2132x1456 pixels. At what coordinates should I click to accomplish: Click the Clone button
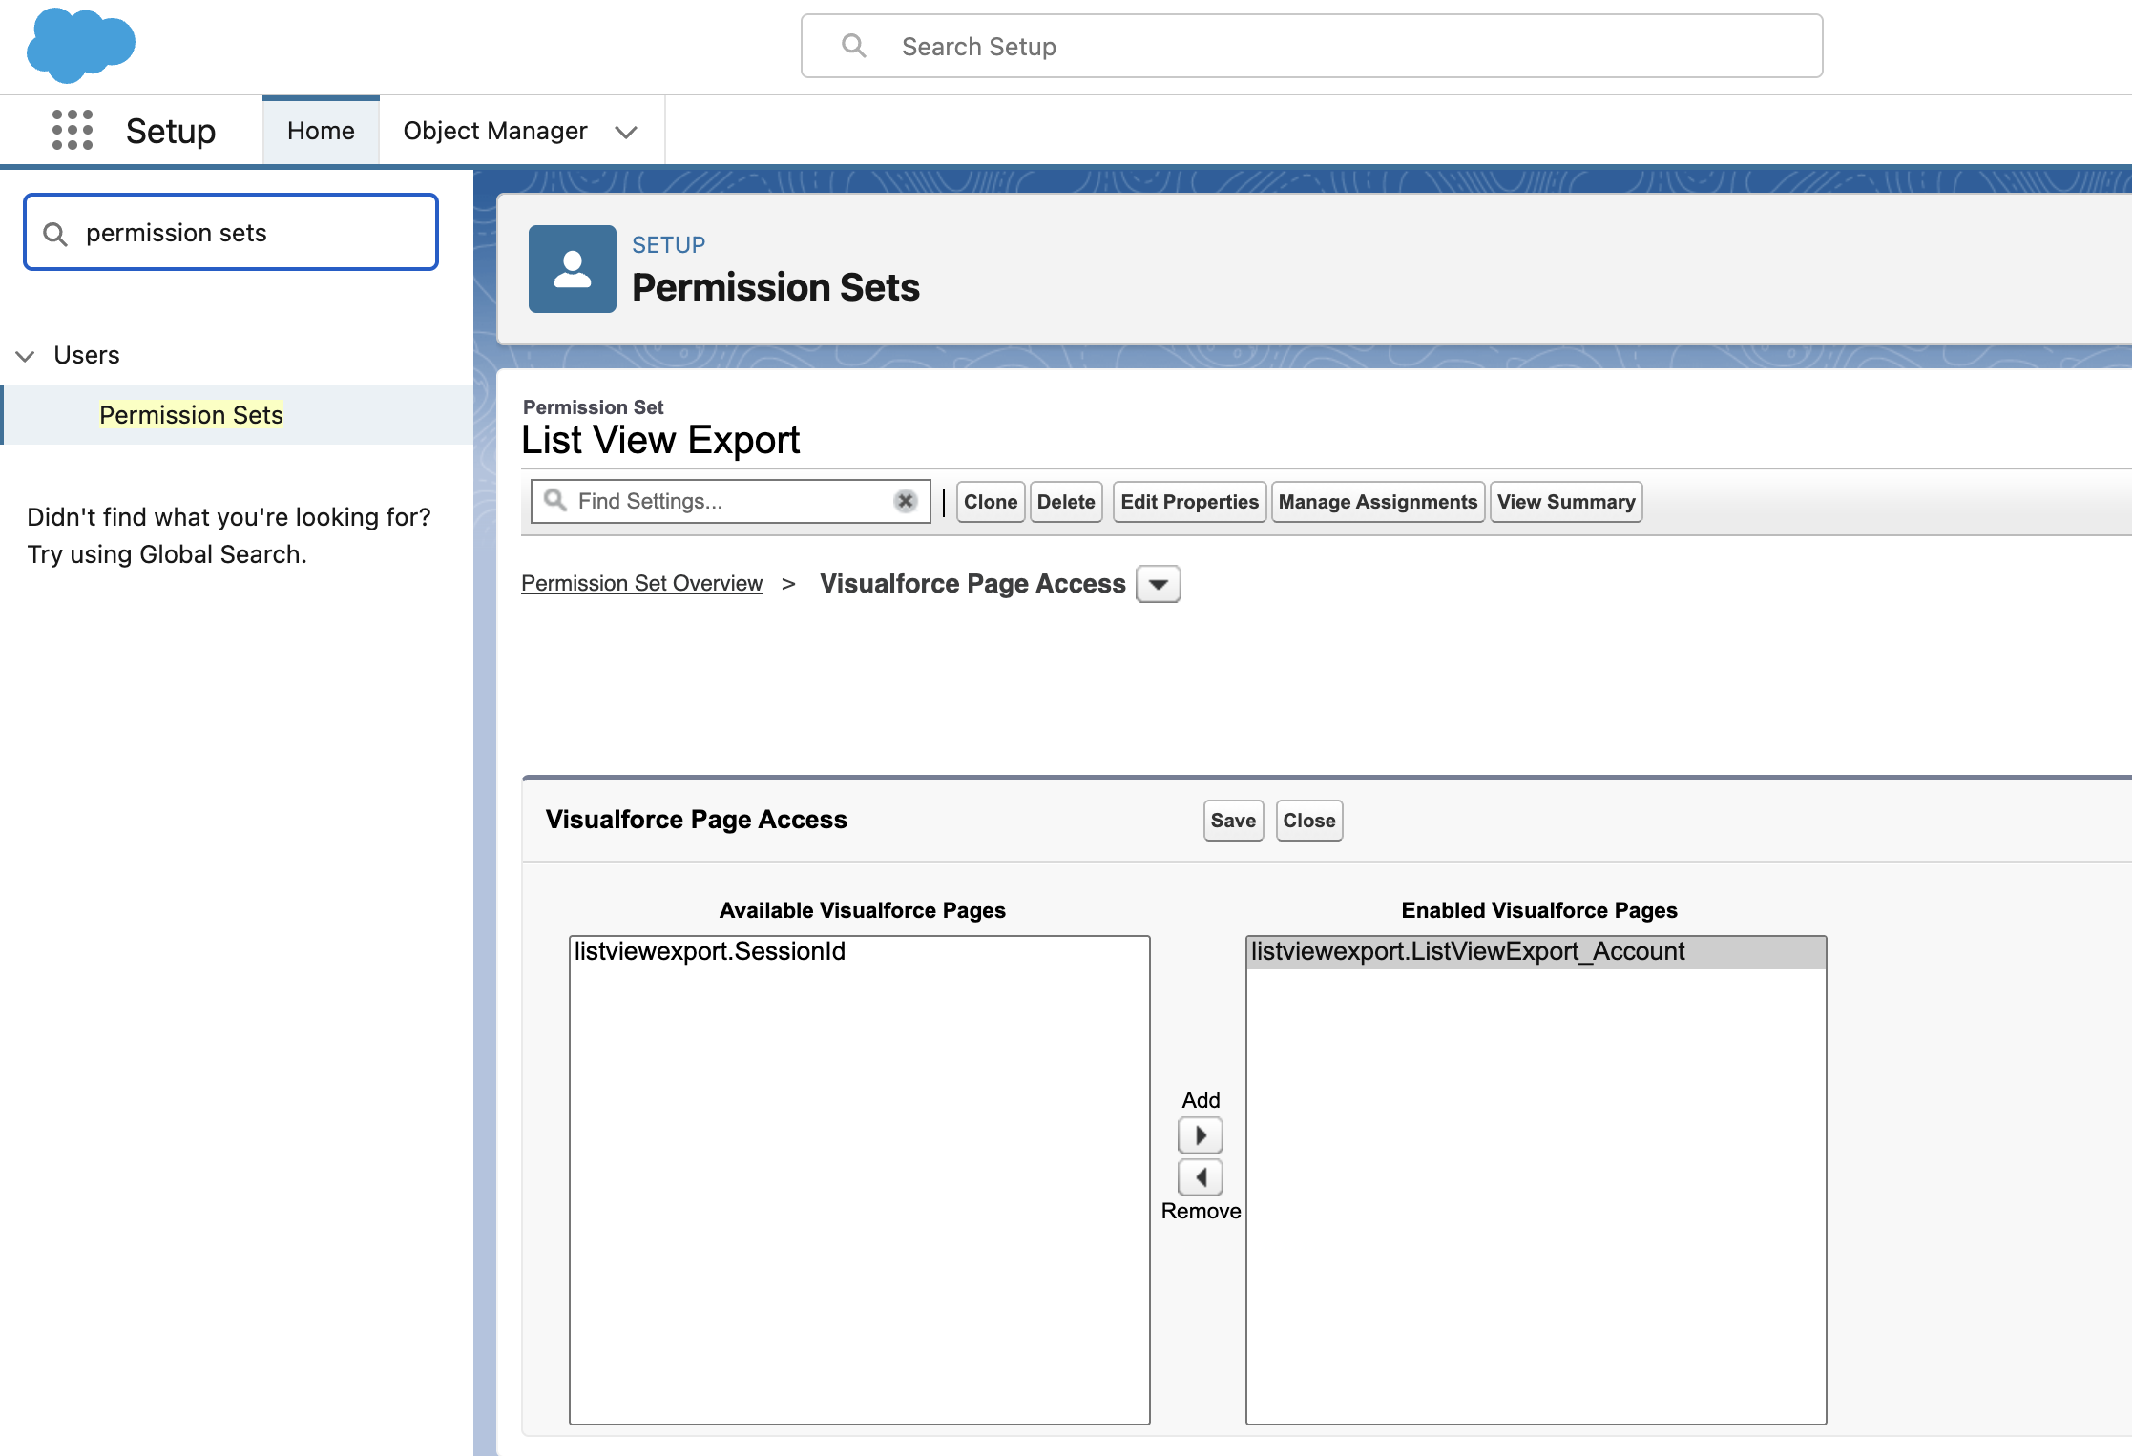[991, 502]
